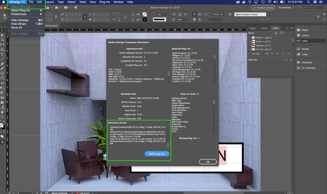Switch to the Layers tab
The image size is (327, 194).
coord(264,28)
